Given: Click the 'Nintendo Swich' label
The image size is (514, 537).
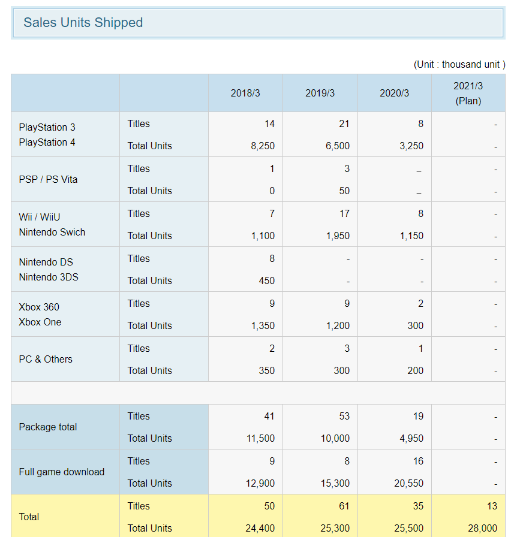Looking at the screenshot, I should [52, 232].
